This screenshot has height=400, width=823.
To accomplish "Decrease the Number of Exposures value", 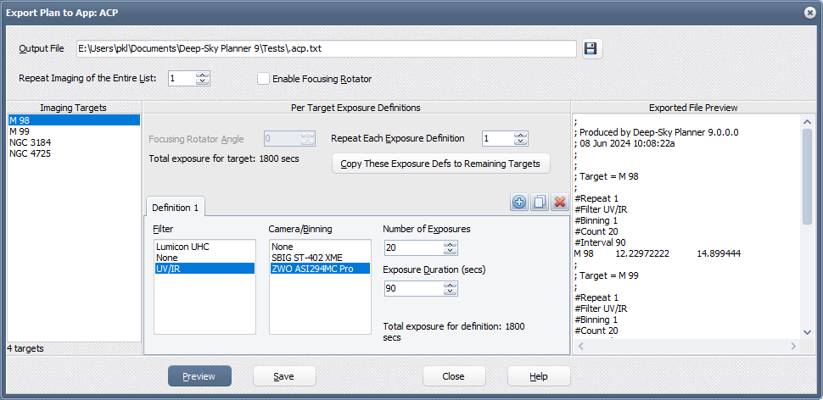I will click(450, 252).
